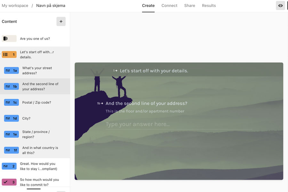Select 'And in what country is all this?'
Screen dimensions: 288x192
coord(35,150)
